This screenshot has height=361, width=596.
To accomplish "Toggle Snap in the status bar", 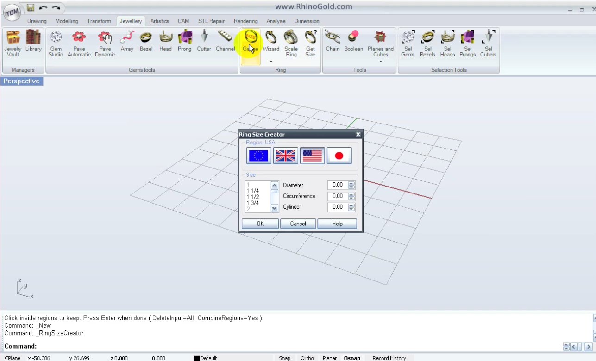I will click(x=285, y=358).
